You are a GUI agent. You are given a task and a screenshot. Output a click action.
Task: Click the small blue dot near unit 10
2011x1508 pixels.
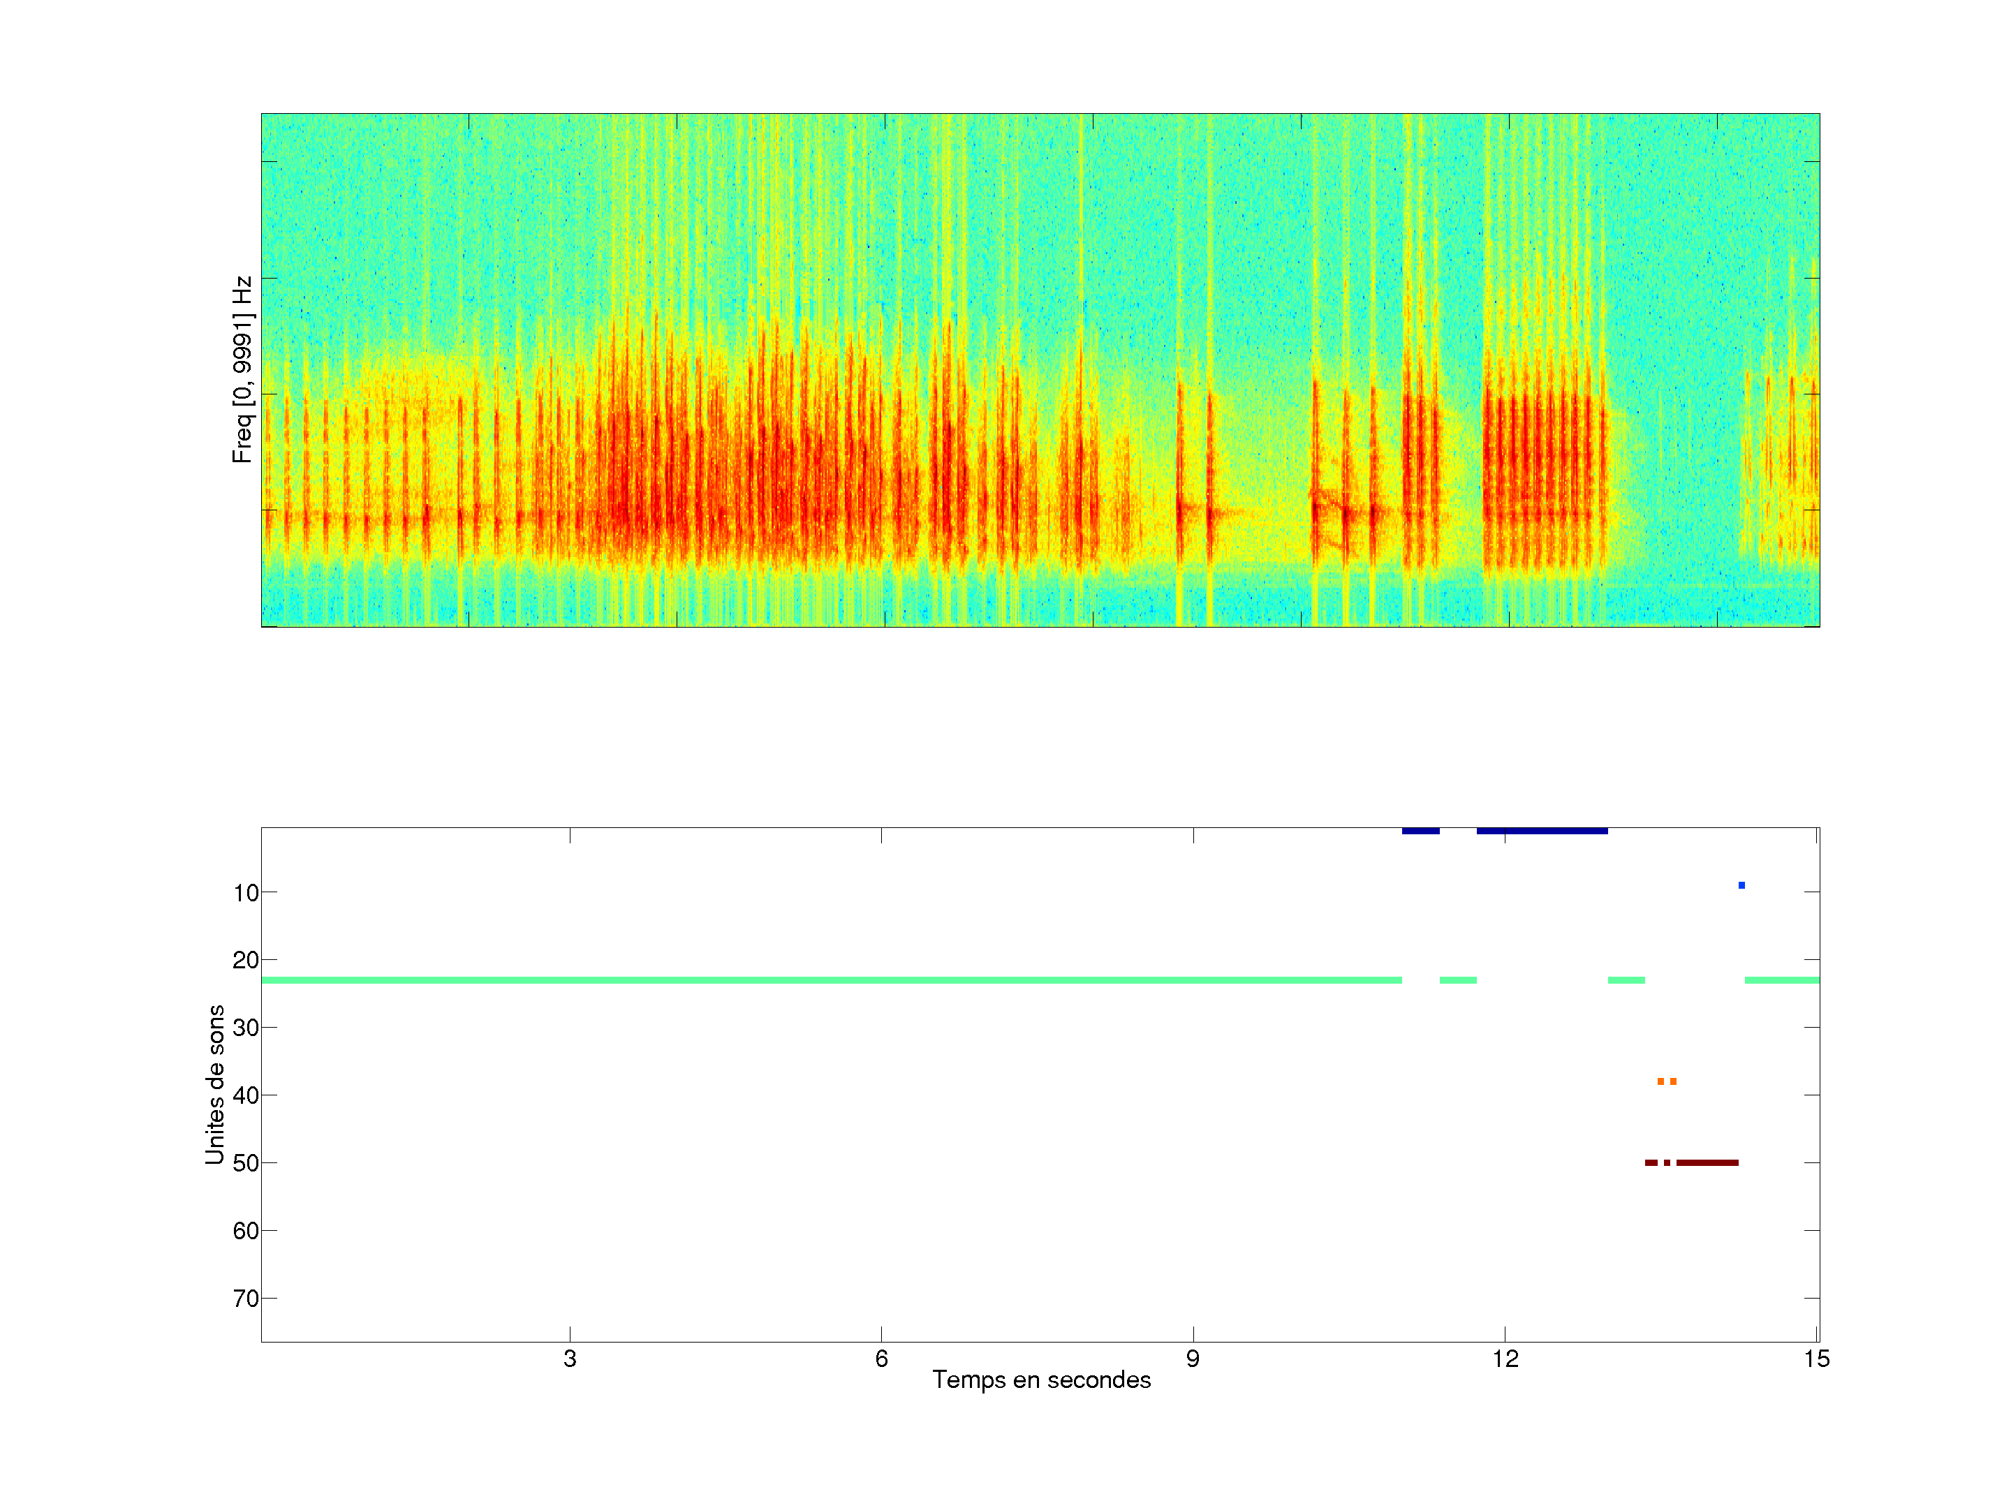1741,885
